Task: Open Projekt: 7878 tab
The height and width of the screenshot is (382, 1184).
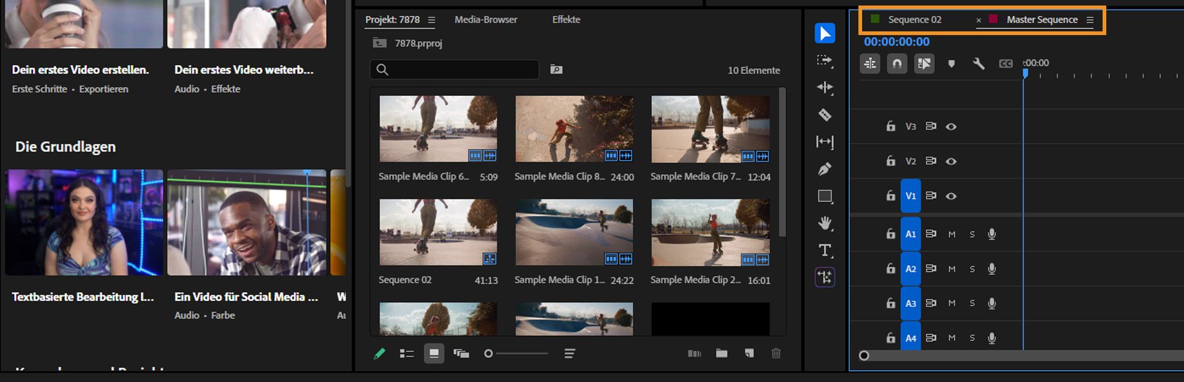Action: tap(392, 20)
